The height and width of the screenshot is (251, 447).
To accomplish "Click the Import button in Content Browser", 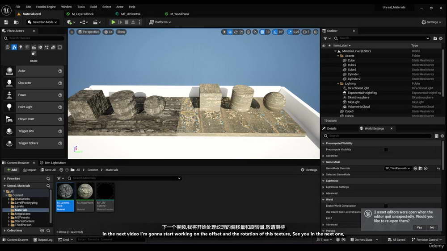I will click(30, 170).
